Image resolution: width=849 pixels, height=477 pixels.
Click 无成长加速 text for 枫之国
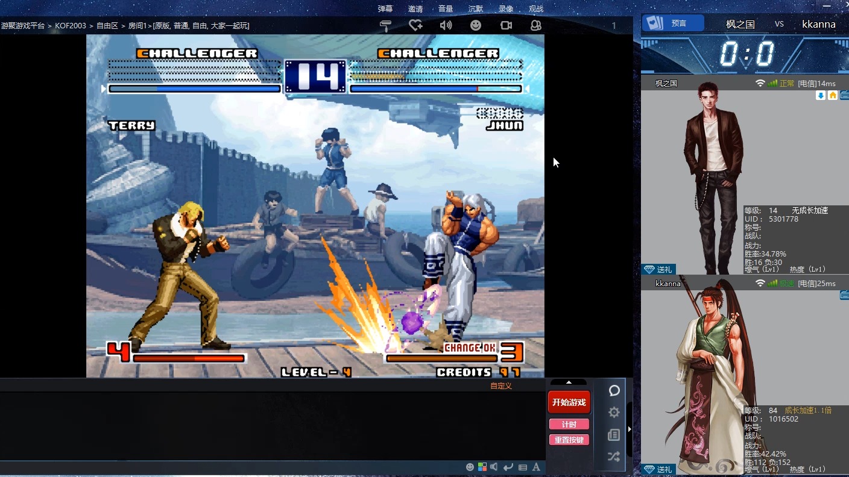point(810,210)
